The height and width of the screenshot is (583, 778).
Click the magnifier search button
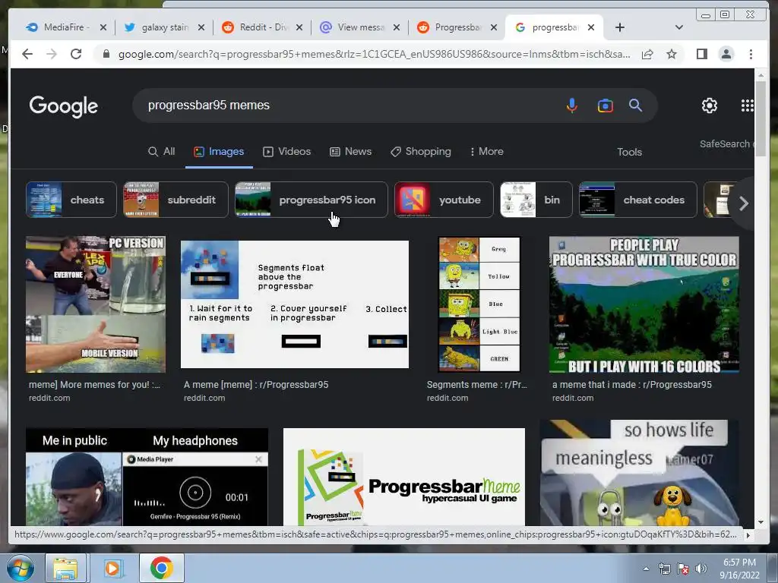pos(636,105)
